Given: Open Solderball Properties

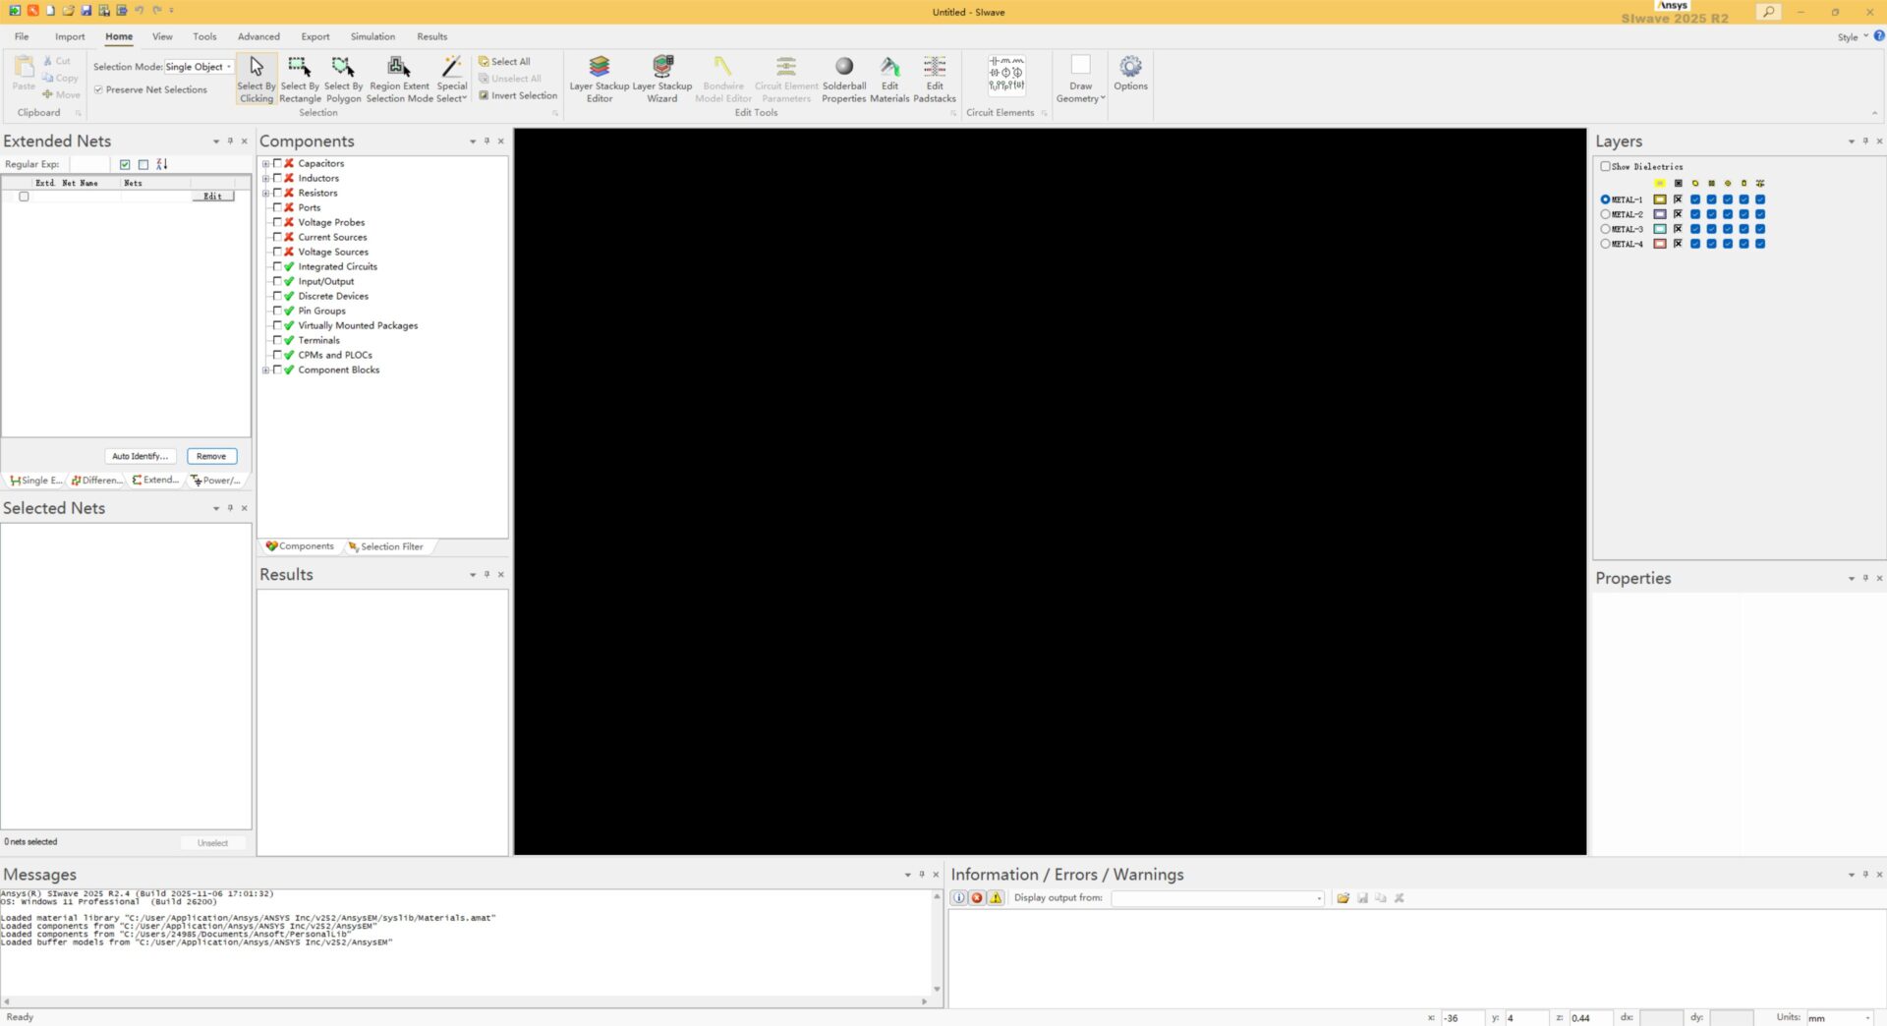Looking at the screenshot, I should [844, 79].
